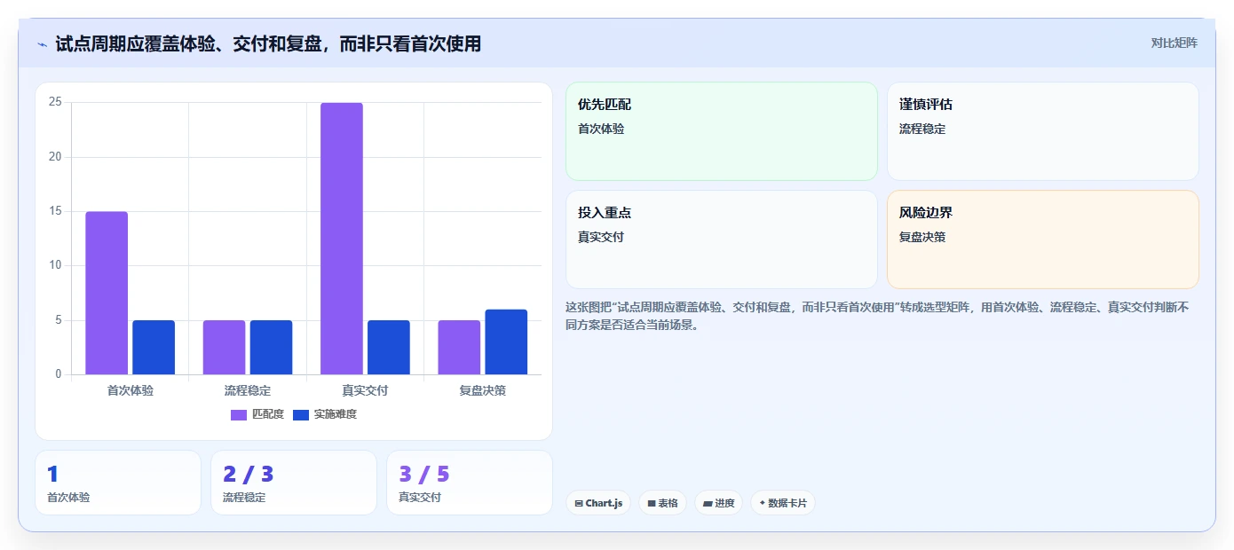Click the blue 实施难度 bar for 流程稳定
Screen dimensions: 1234x550
pos(271,347)
